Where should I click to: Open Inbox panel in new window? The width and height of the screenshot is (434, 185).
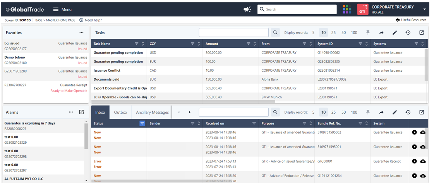tap(422, 112)
